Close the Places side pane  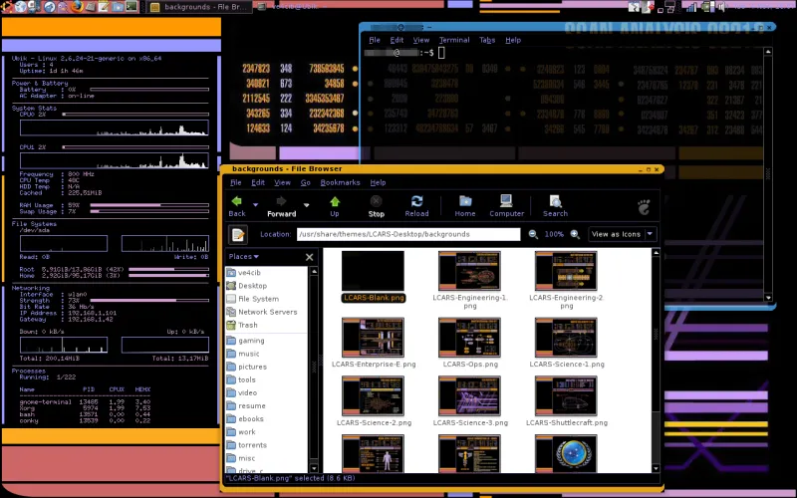click(x=309, y=257)
